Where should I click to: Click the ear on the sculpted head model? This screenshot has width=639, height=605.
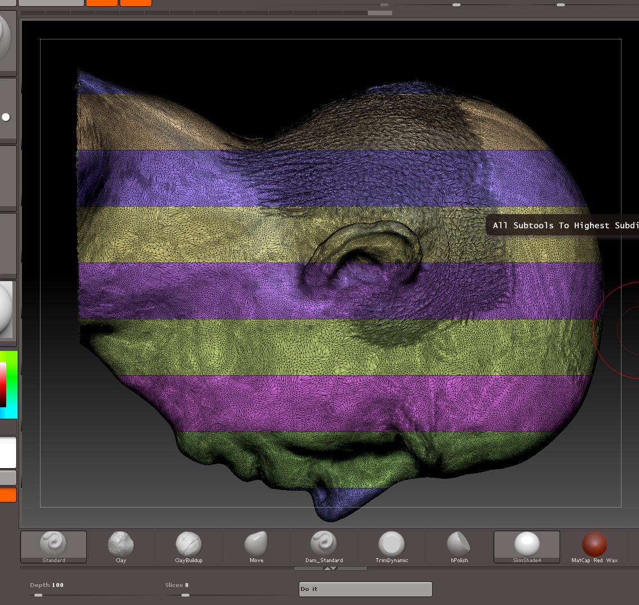363,255
